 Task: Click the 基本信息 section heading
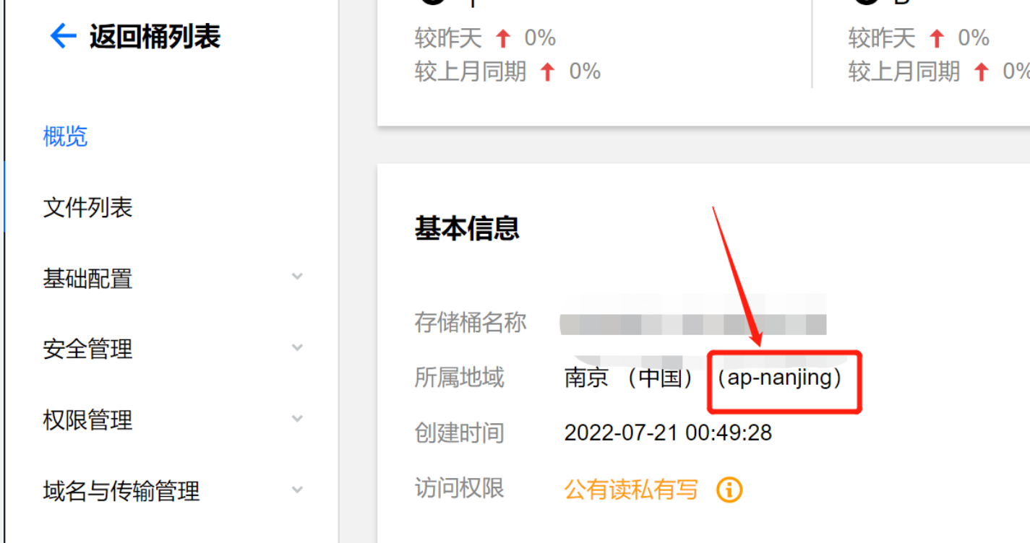pos(467,228)
